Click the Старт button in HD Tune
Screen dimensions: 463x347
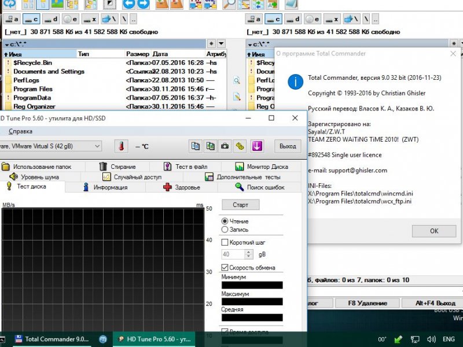tap(240, 205)
